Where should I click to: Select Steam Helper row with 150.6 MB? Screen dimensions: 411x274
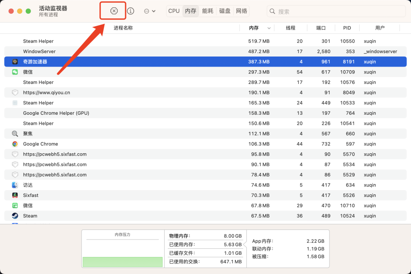pos(205,124)
